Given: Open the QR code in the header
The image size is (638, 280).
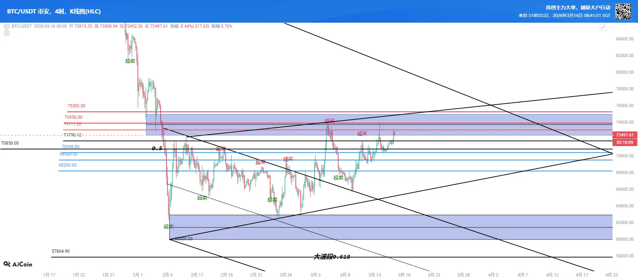Looking at the screenshot, I should [x=623, y=11].
